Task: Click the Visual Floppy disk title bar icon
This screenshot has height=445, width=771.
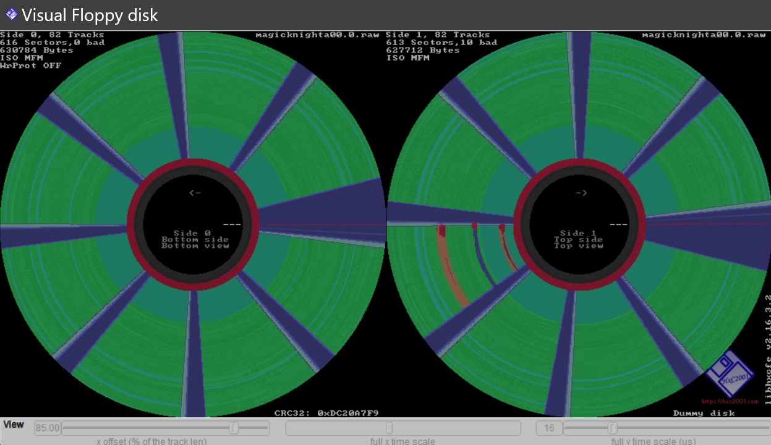Action: point(11,14)
